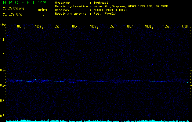192x122 pixels.
Task: Select the 0.7 kHz frequency tick
Action: pyautogui.click(x=3, y=101)
